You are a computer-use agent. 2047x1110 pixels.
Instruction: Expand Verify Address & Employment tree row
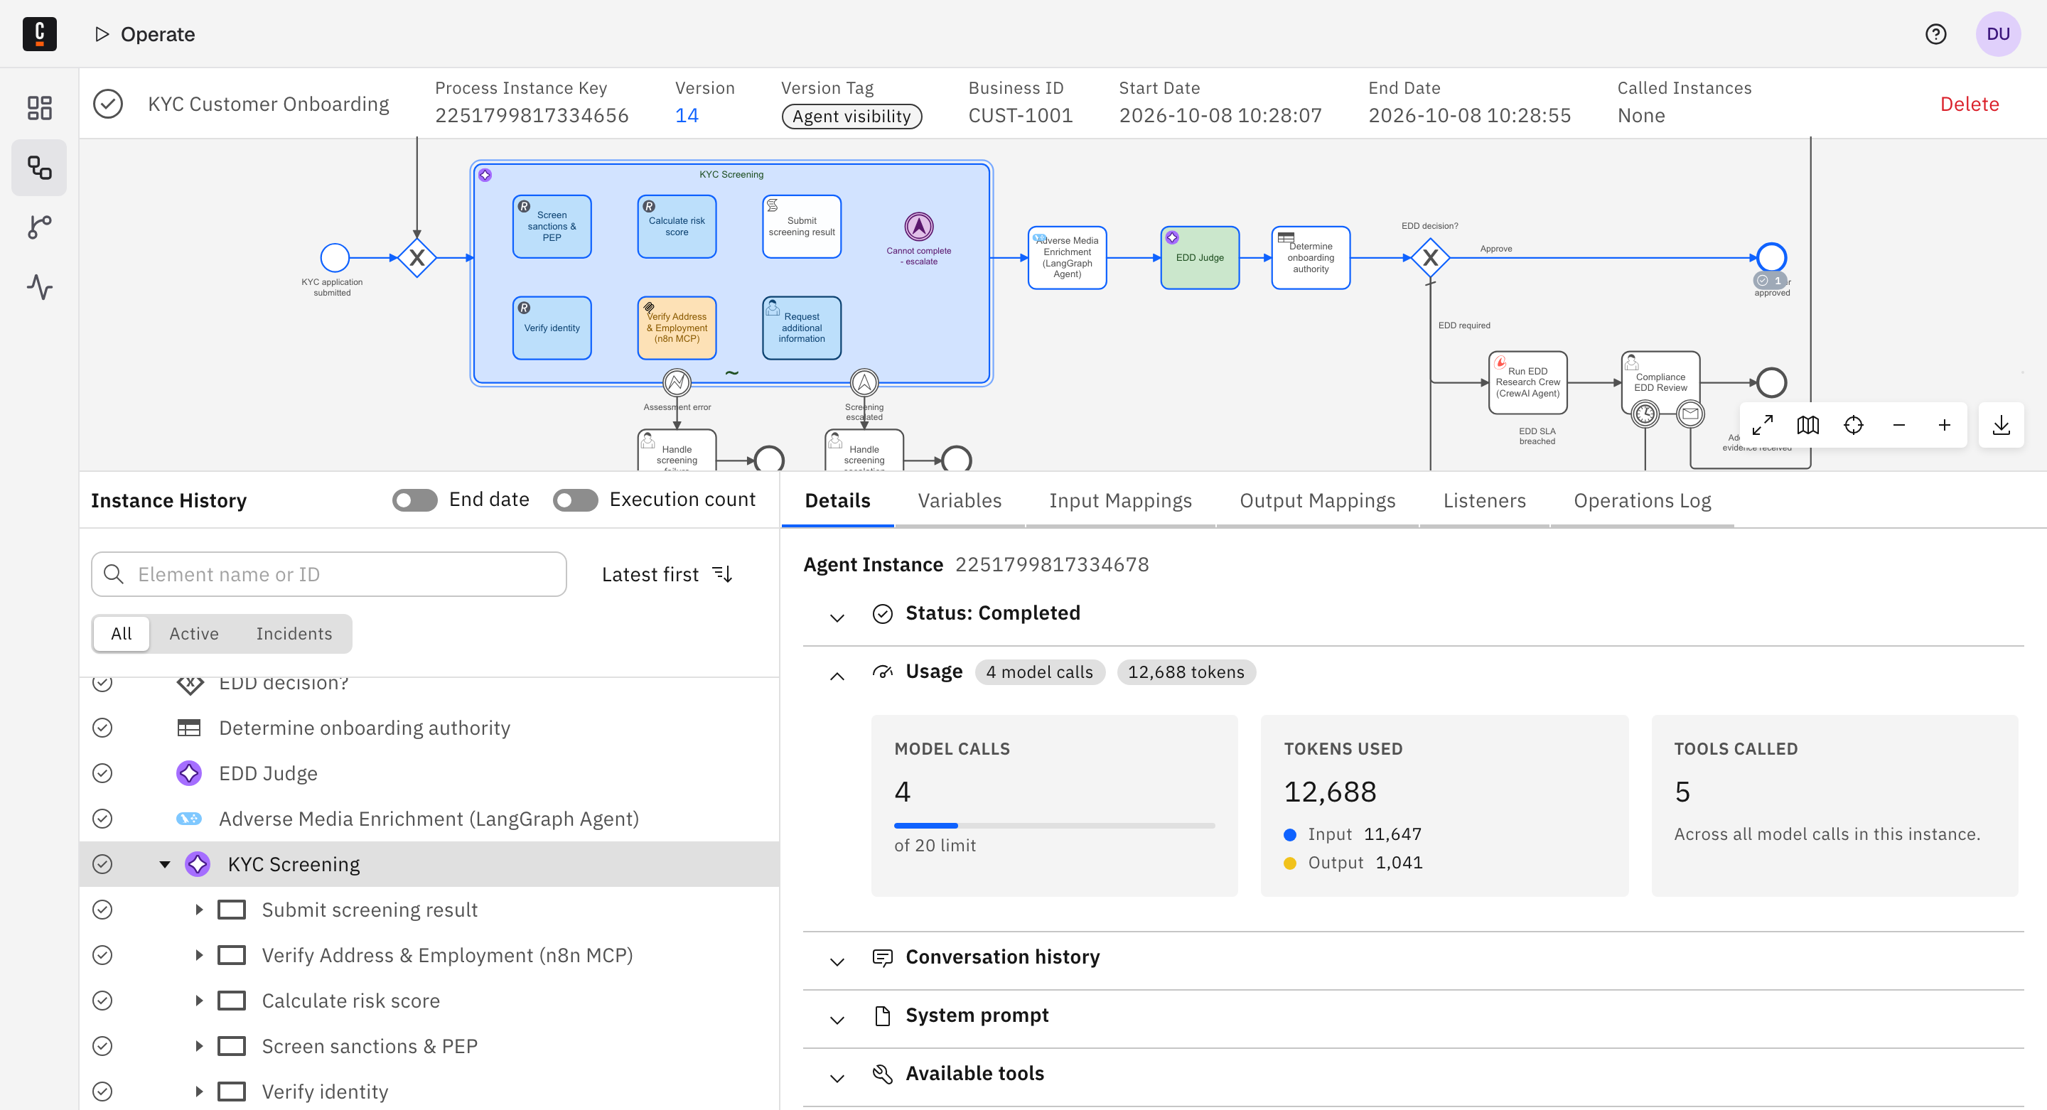[199, 954]
